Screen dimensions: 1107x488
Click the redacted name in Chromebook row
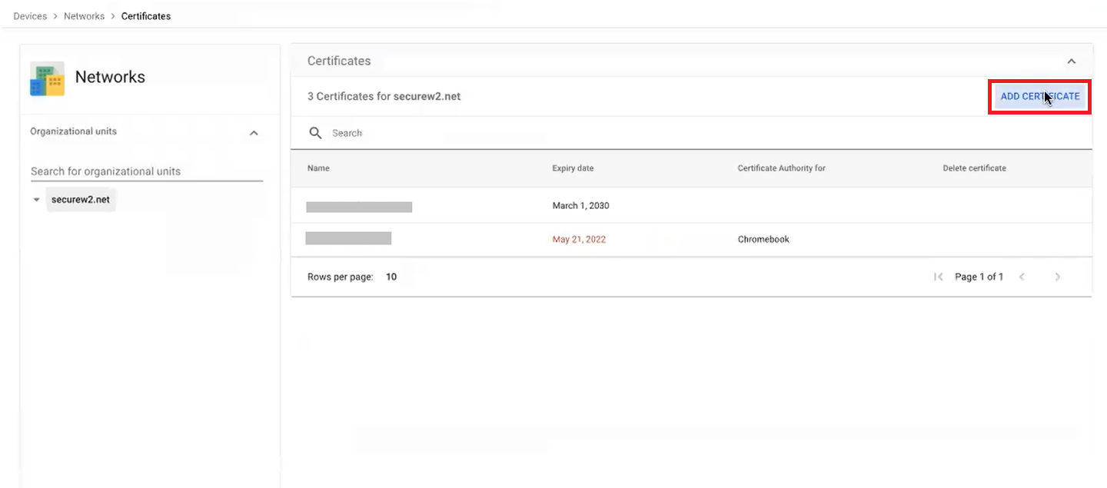[x=348, y=238]
